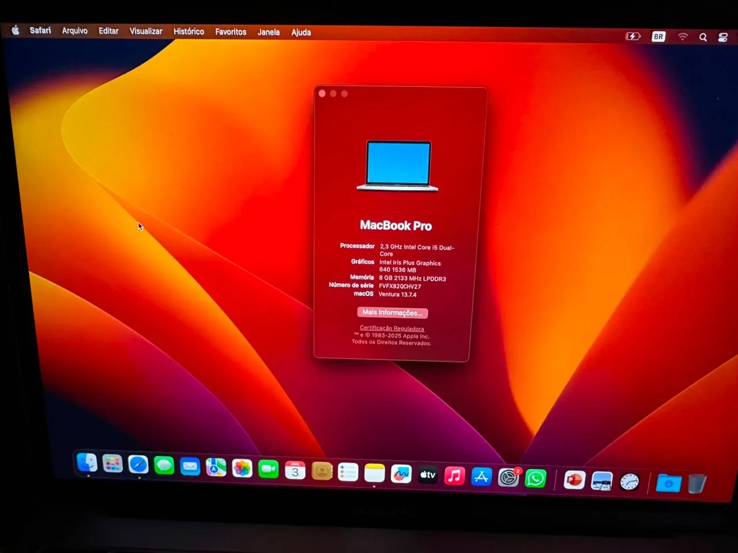The image size is (738, 553).
Task: Close the About This Mac window
Action: tap(322, 93)
